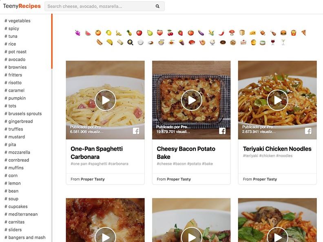
Task: Click the lemon emoji
Action: 108,33
